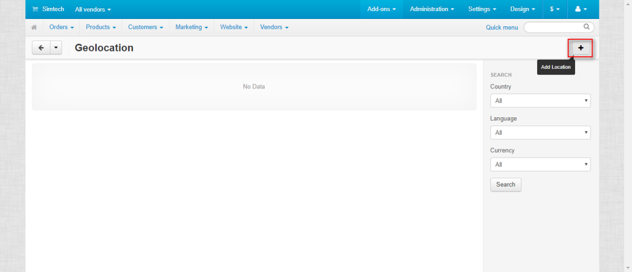Open the user account menu icon

(x=581, y=9)
